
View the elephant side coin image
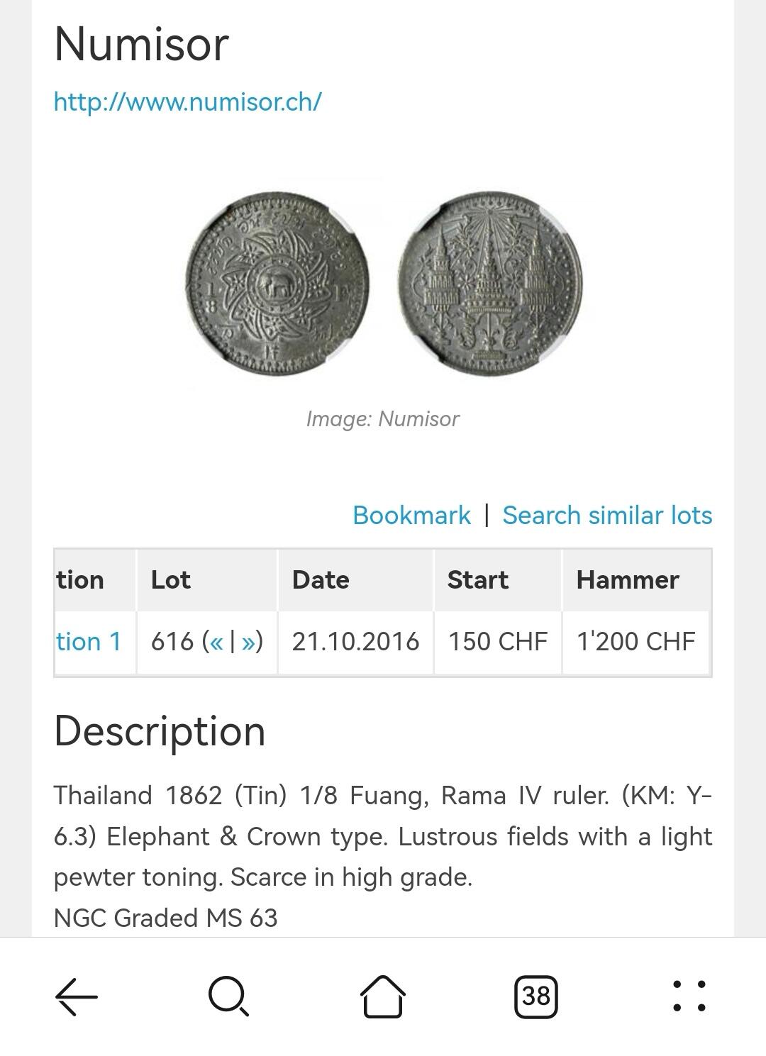click(x=277, y=284)
